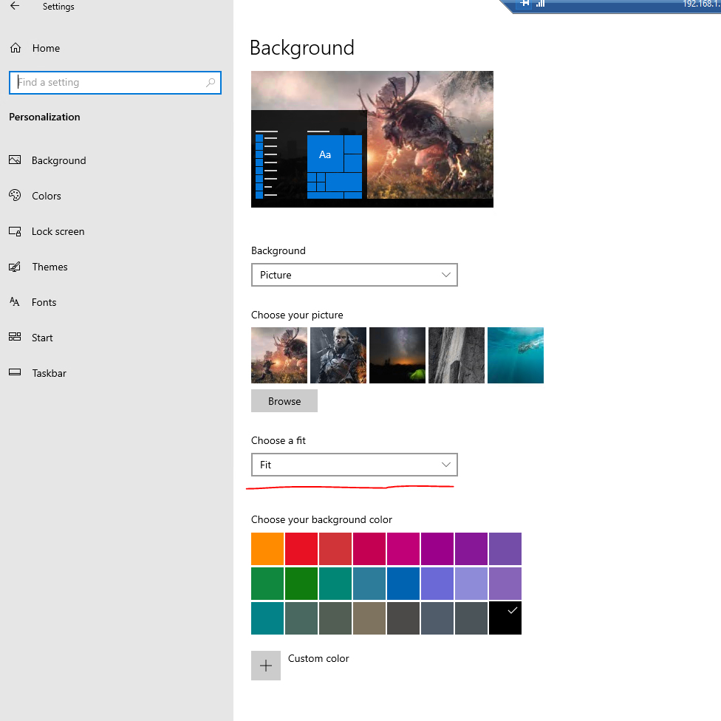
Task: Click the Browse button
Action: tap(284, 401)
